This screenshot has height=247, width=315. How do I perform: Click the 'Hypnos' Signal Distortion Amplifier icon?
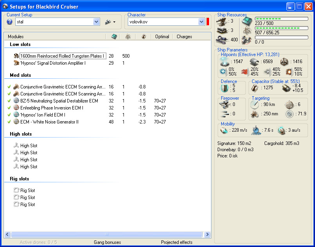[16, 63]
